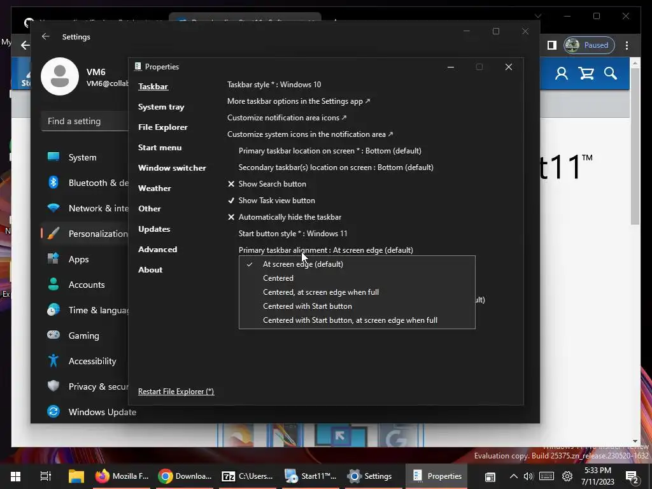Change Taskbar style Windows 10 setting
Viewport: 652px width, 489px height.
(x=274, y=85)
